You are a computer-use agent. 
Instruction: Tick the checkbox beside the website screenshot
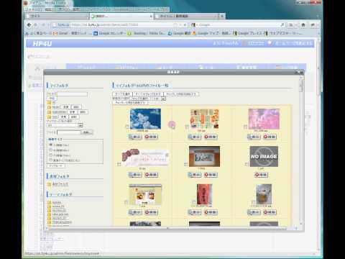click(126, 202)
